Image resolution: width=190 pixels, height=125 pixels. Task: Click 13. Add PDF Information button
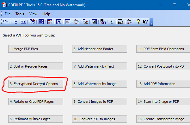click(x=163, y=84)
